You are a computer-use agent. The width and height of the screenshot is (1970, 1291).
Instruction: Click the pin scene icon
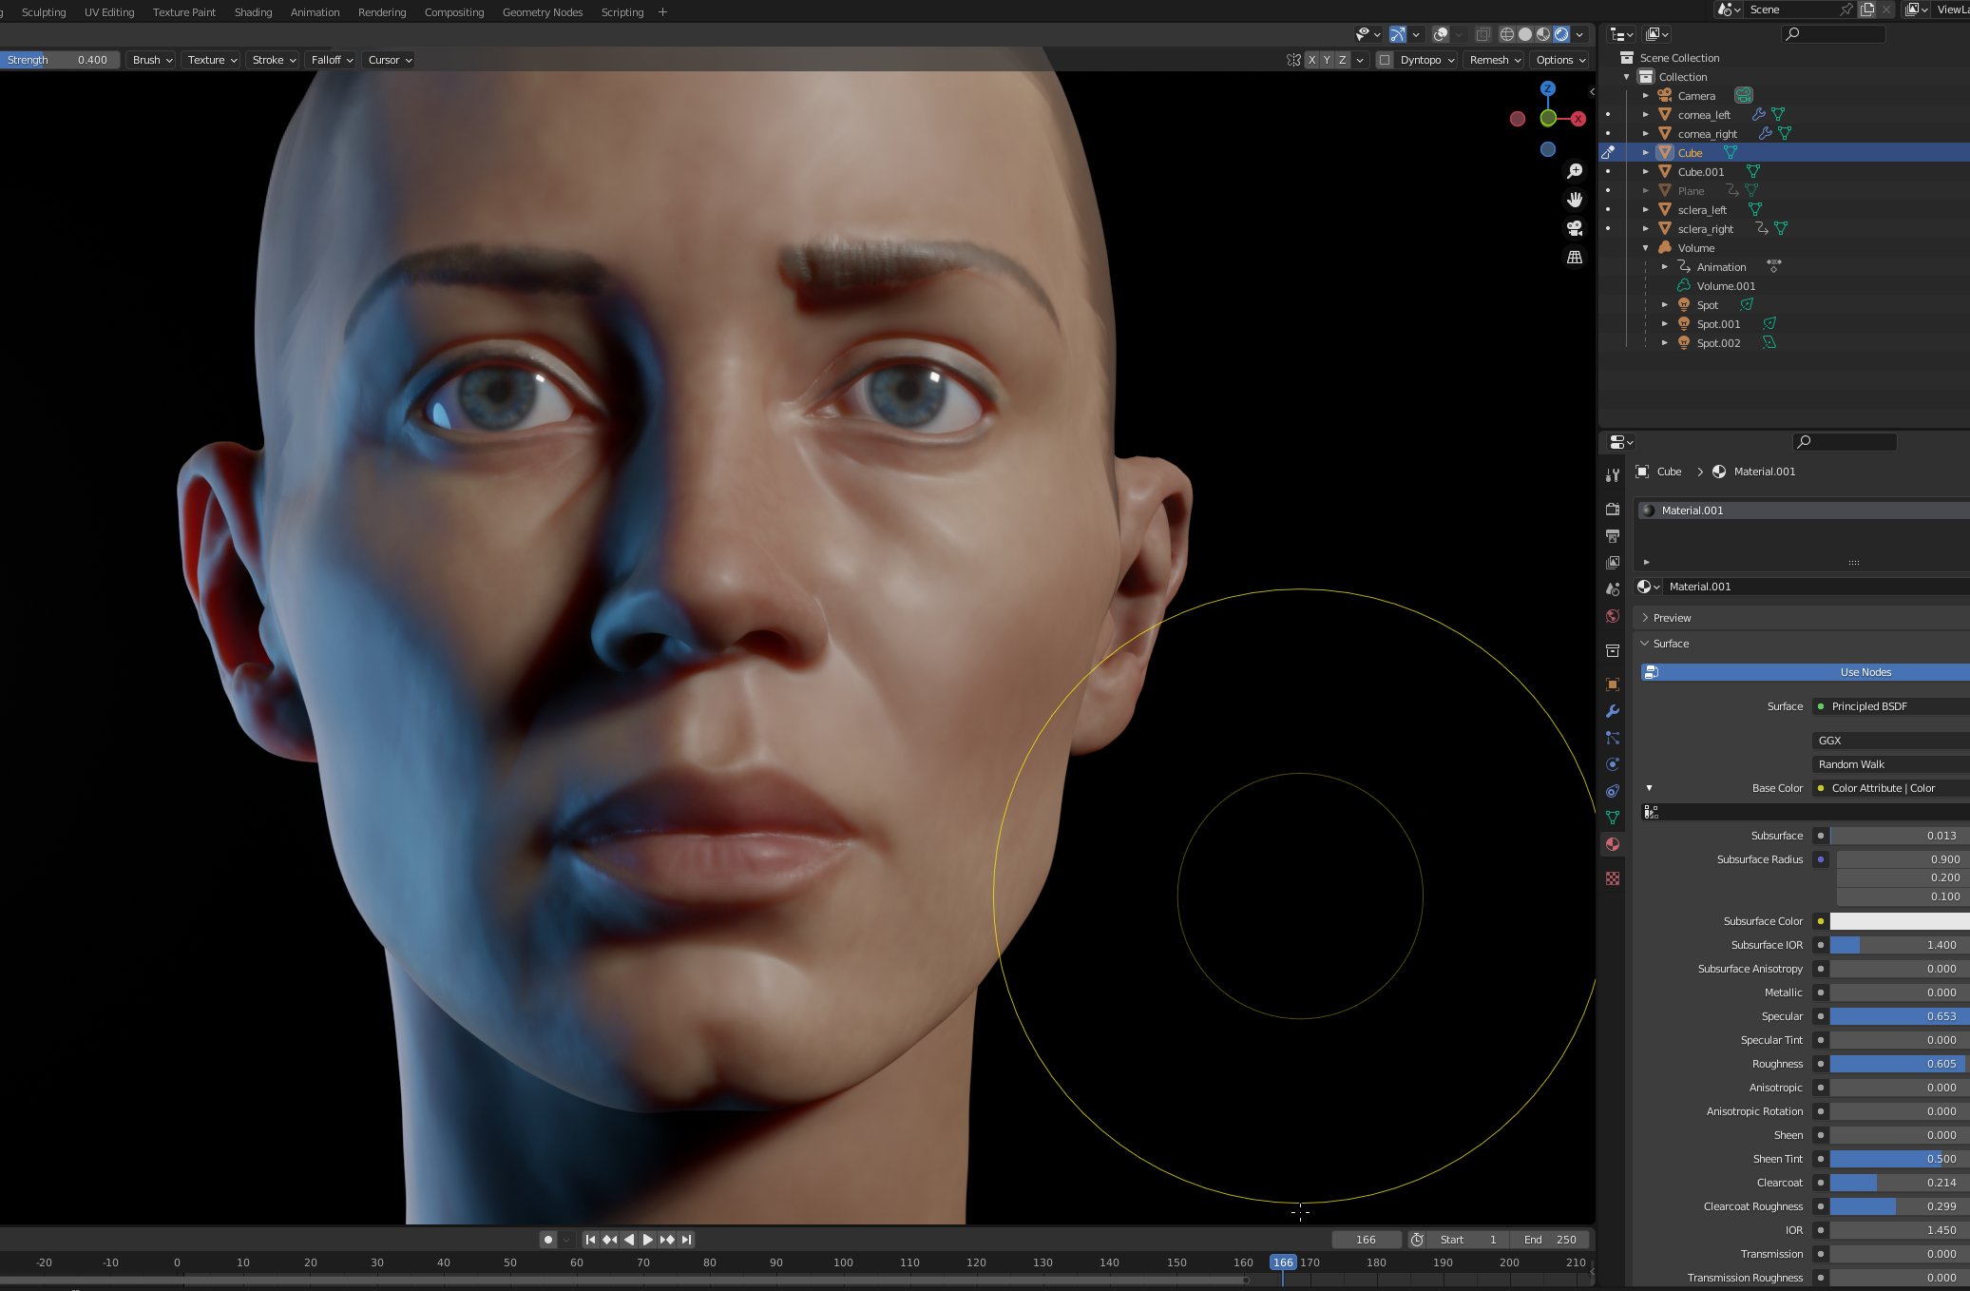(1846, 10)
